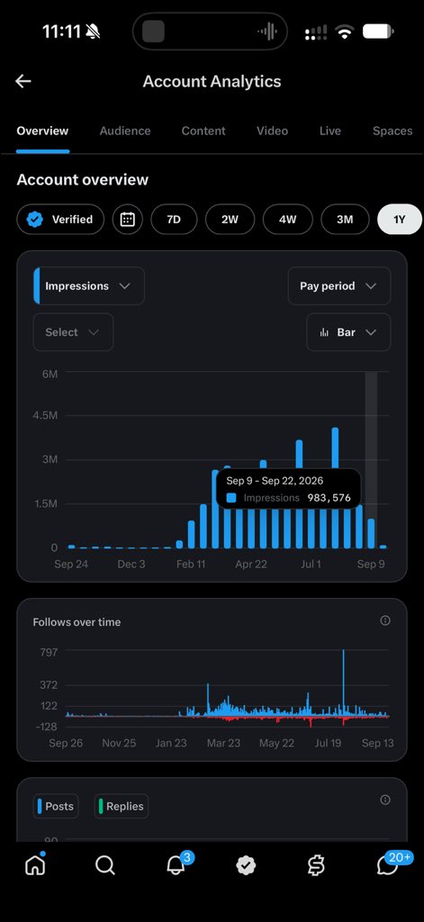The height and width of the screenshot is (922, 424).
Task: Select the 7D time range
Action: (174, 220)
